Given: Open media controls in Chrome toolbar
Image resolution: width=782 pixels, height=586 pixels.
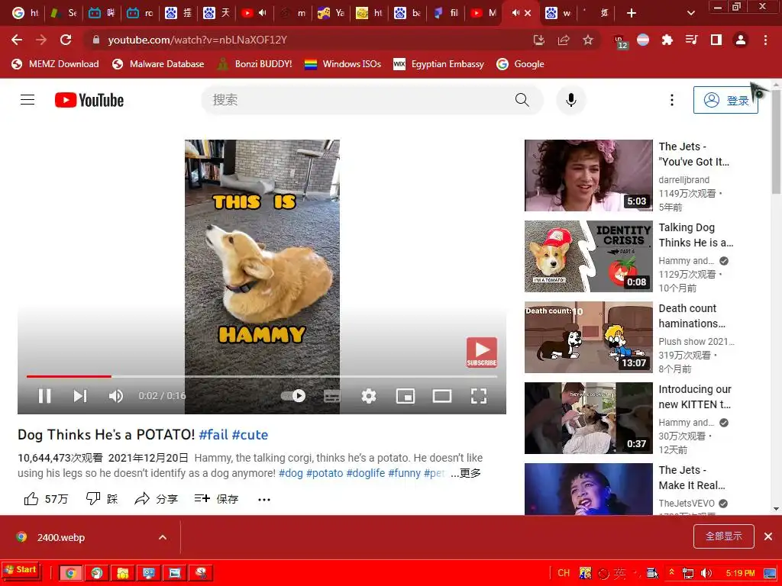Looking at the screenshot, I should point(691,40).
